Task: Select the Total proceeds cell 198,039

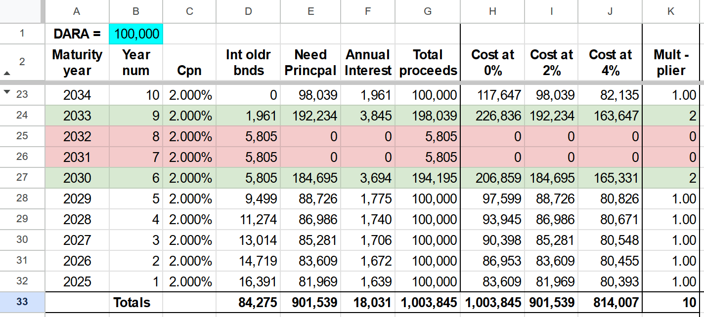Action: tap(428, 116)
